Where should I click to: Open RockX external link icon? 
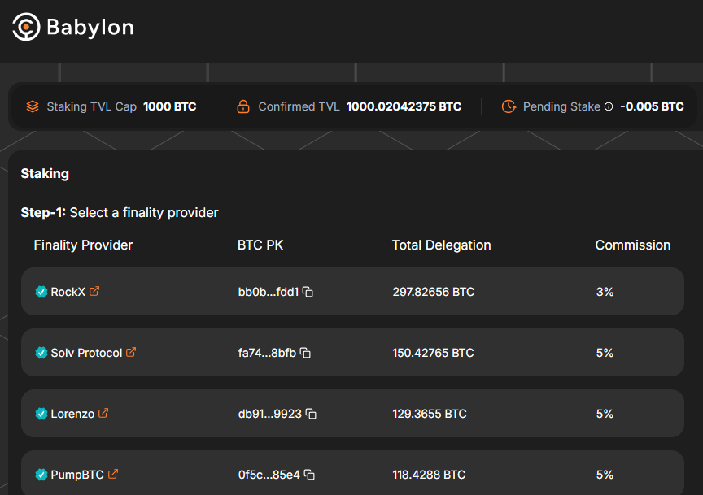pyautogui.click(x=94, y=291)
